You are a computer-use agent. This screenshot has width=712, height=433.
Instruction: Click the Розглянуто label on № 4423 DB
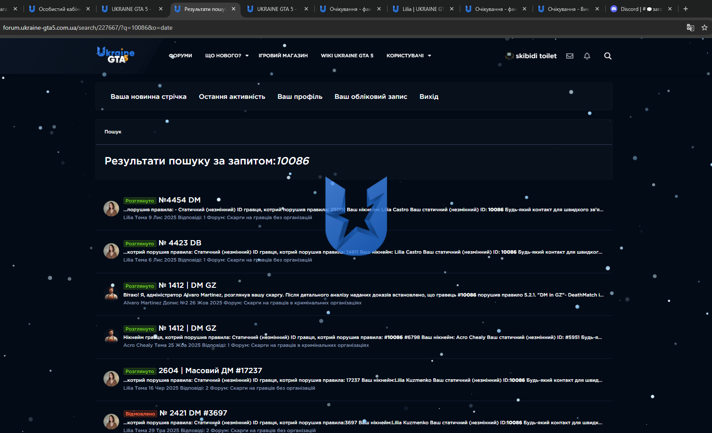[140, 244]
